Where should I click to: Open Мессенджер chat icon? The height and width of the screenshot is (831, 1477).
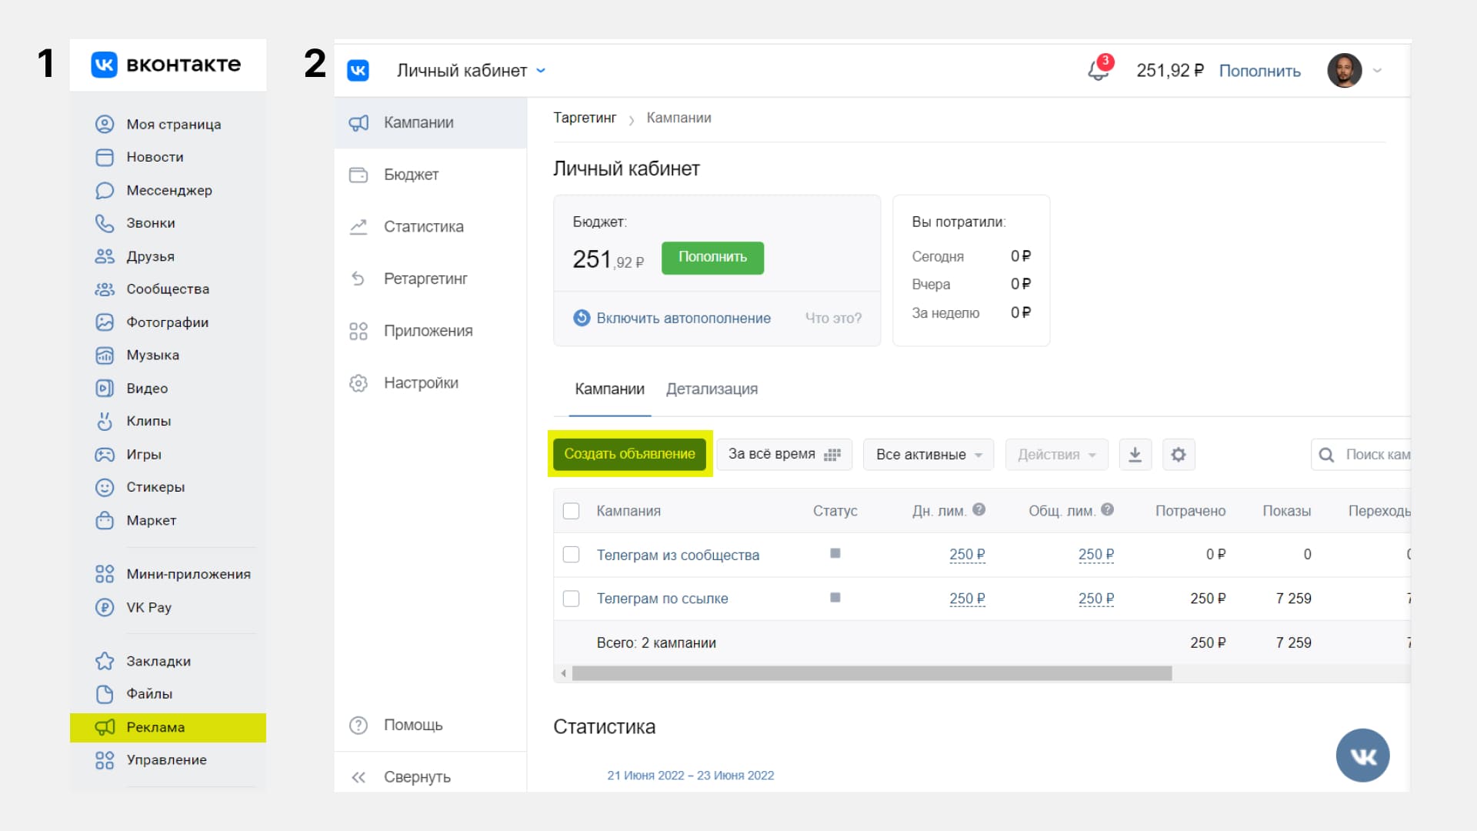[105, 190]
